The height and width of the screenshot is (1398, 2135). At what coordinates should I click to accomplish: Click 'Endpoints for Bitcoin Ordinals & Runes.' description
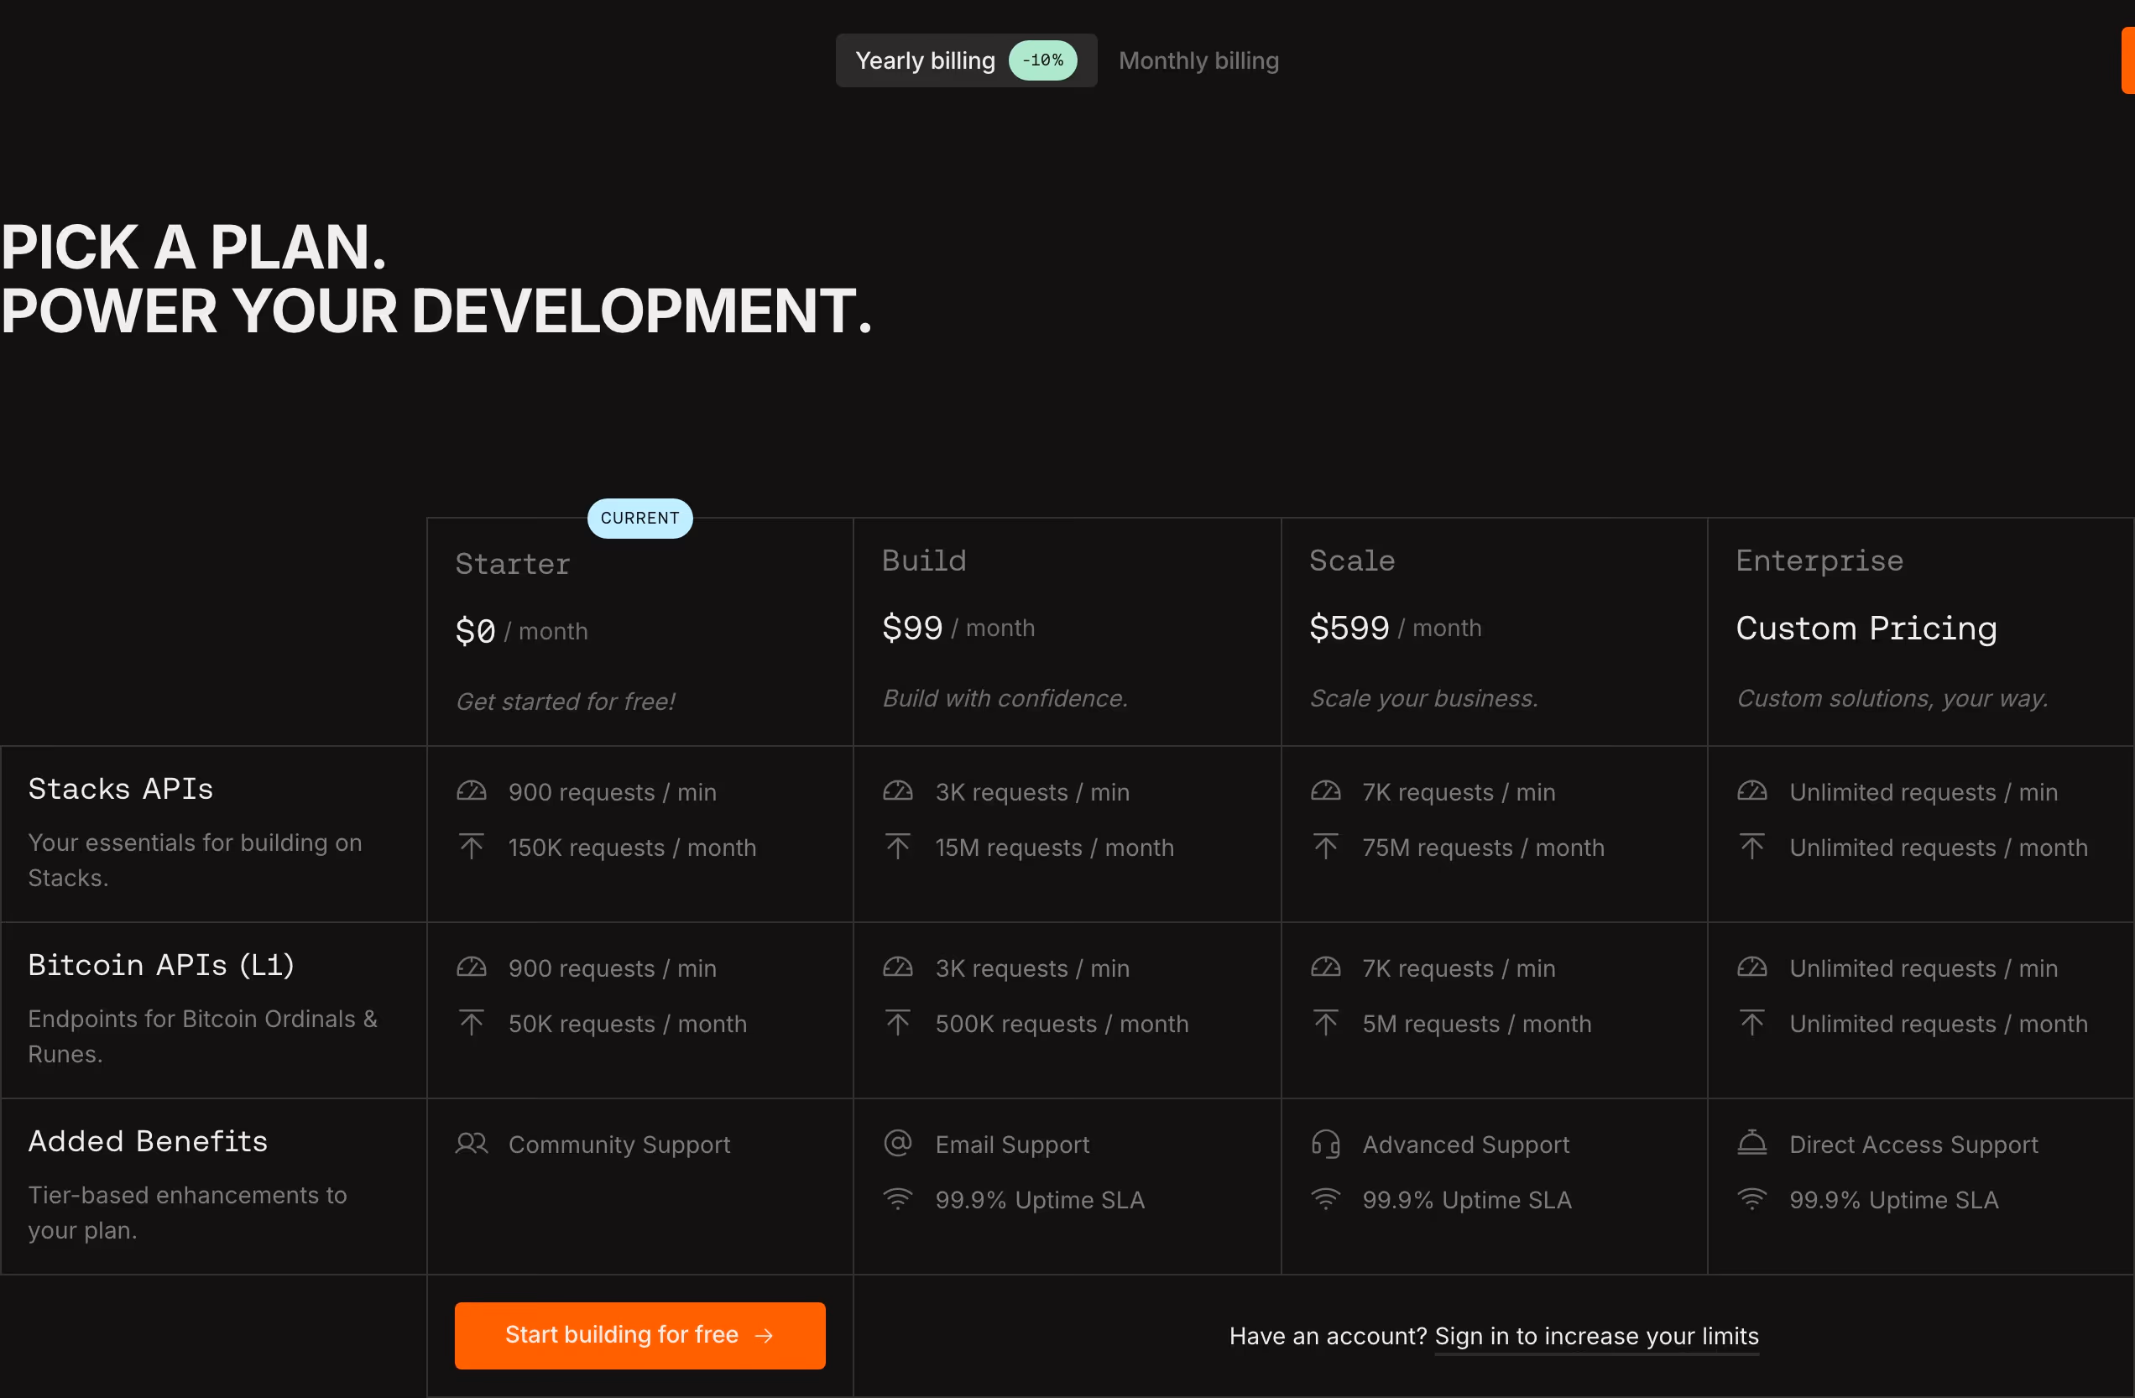click(202, 1035)
